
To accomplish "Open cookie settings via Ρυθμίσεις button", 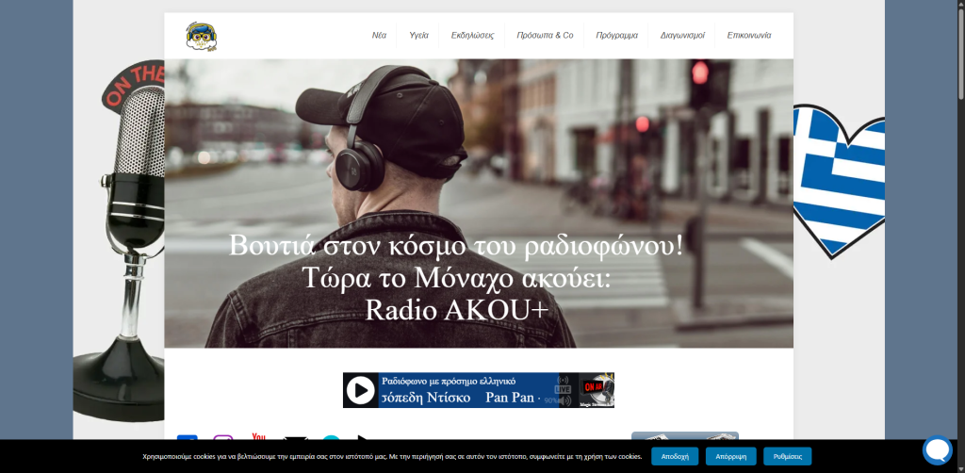I will pyautogui.click(x=787, y=456).
